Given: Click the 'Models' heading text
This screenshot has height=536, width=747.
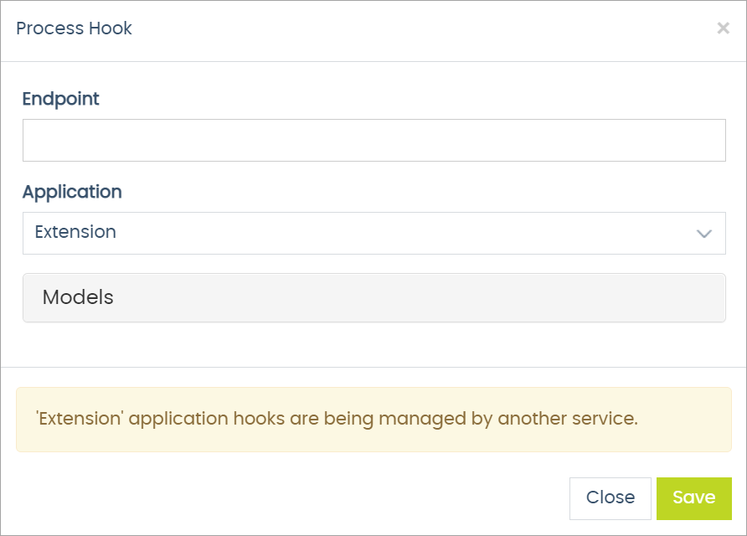Looking at the screenshot, I should (x=78, y=297).
